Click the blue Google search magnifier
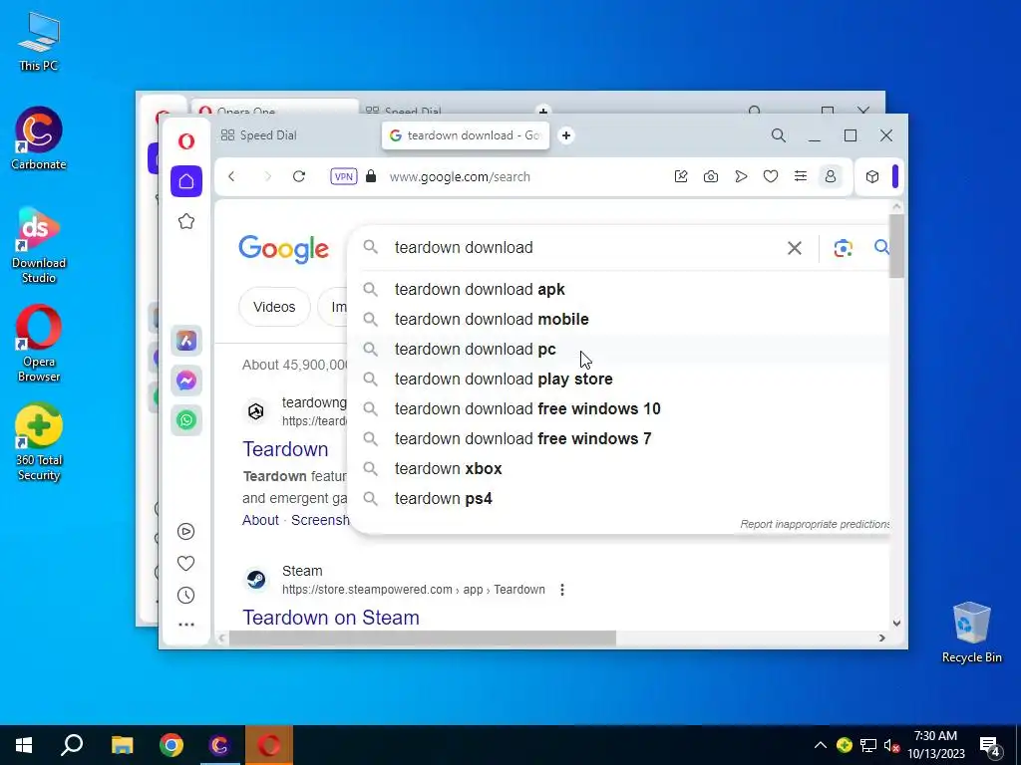This screenshot has width=1021, height=765. (881, 247)
